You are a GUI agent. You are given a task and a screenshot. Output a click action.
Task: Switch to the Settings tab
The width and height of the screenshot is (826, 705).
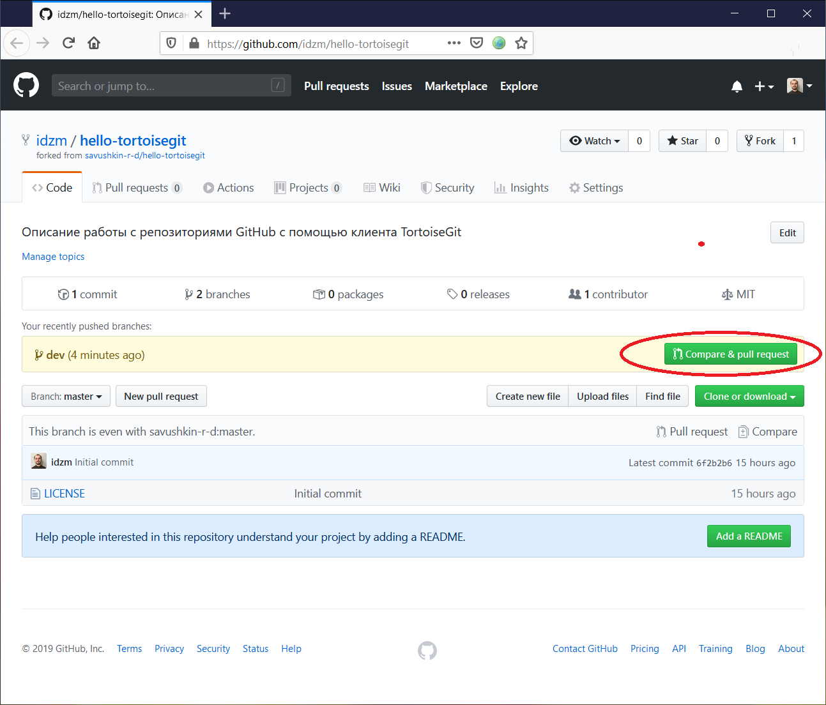coord(596,188)
